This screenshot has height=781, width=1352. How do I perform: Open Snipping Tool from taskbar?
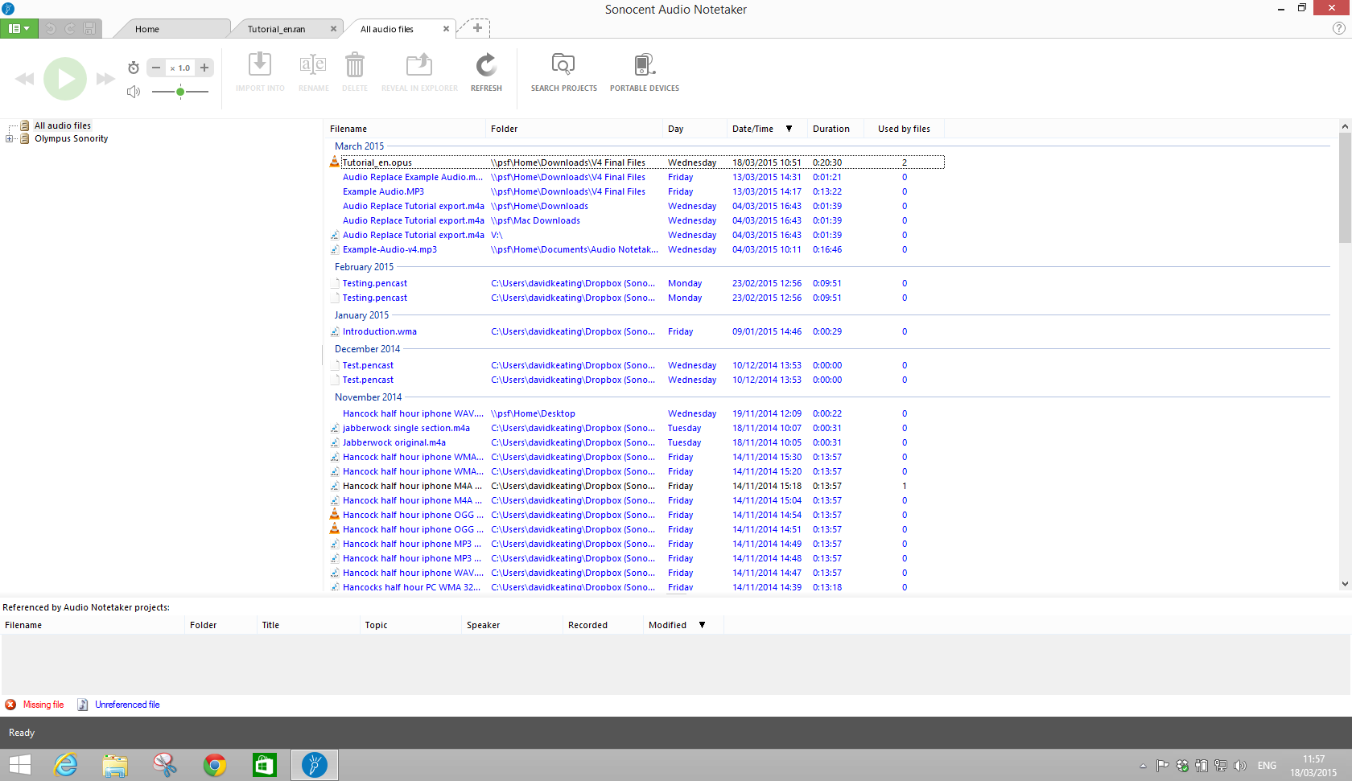click(x=165, y=765)
